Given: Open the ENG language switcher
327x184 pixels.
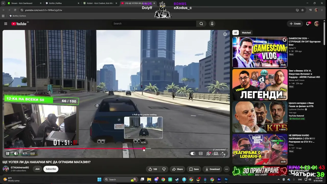Looking at the screenshot, I should pyautogui.click(x=300, y=179).
